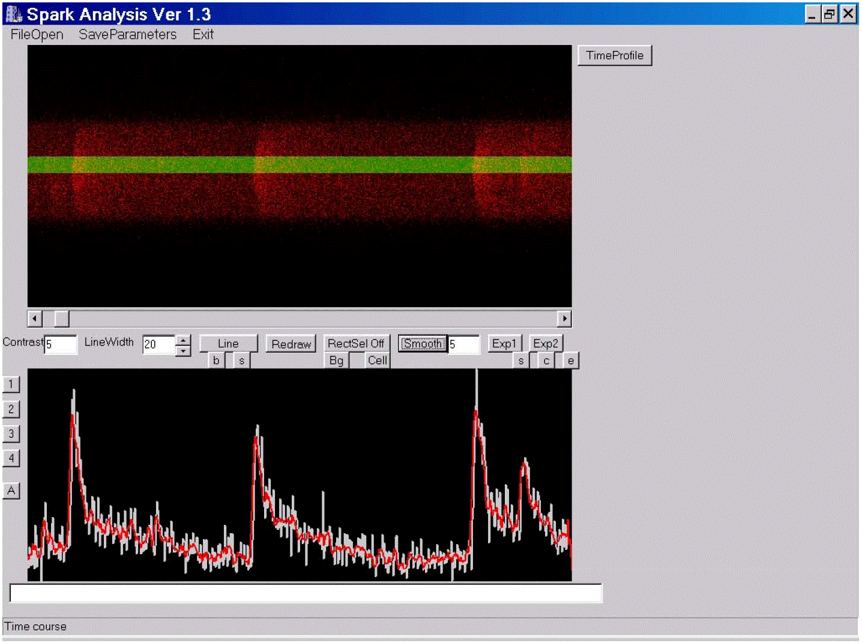Toggle the RectSel Off button
The image size is (862, 643).
coord(356,344)
